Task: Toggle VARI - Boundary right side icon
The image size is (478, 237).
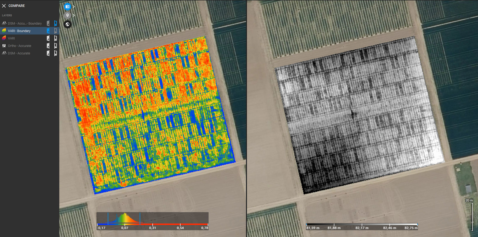Action: (56, 31)
